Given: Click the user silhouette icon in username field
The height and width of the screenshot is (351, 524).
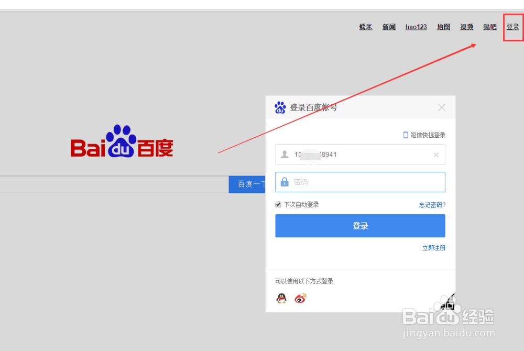Looking at the screenshot, I should coord(285,155).
